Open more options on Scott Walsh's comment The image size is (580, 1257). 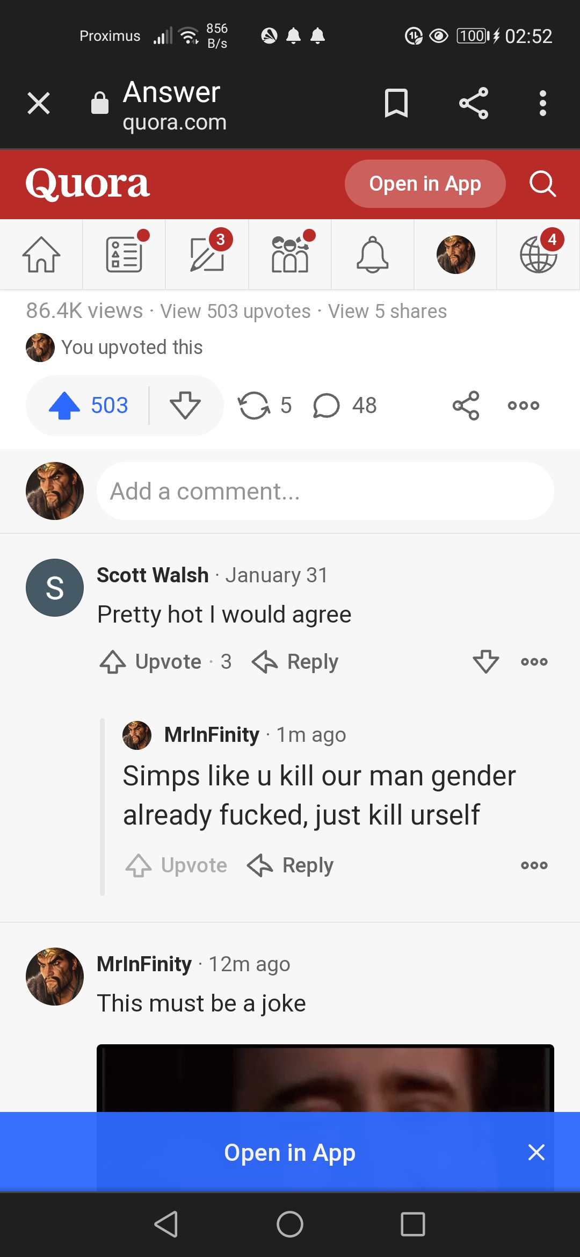point(534,662)
